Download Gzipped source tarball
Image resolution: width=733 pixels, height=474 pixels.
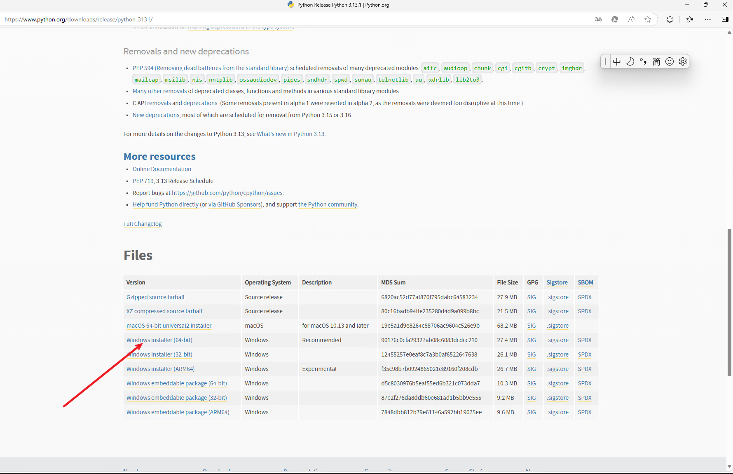tap(155, 297)
